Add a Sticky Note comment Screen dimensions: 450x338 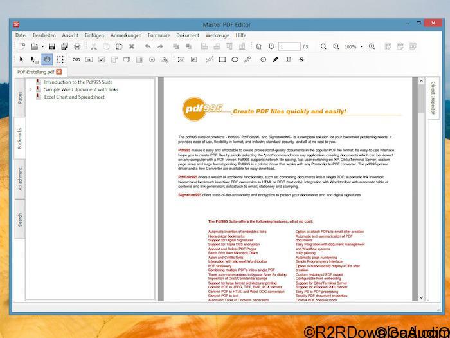tap(263, 59)
